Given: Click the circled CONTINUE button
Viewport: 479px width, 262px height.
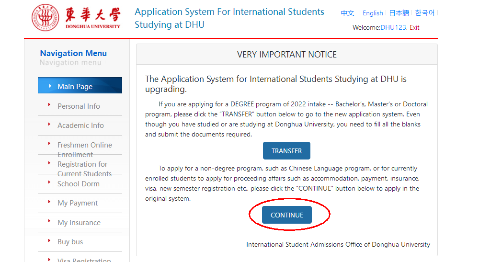Looking at the screenshot, I should click(x=287, y=215).
